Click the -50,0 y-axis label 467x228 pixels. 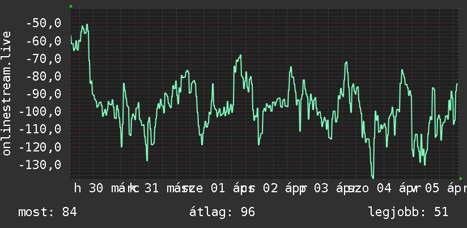(44, 23)
